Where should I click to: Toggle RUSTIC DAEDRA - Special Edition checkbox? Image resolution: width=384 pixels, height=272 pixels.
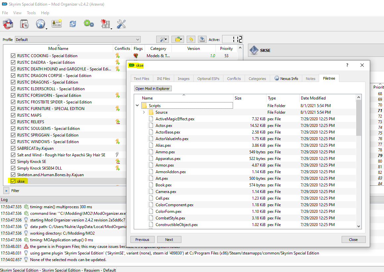(13, 62)
